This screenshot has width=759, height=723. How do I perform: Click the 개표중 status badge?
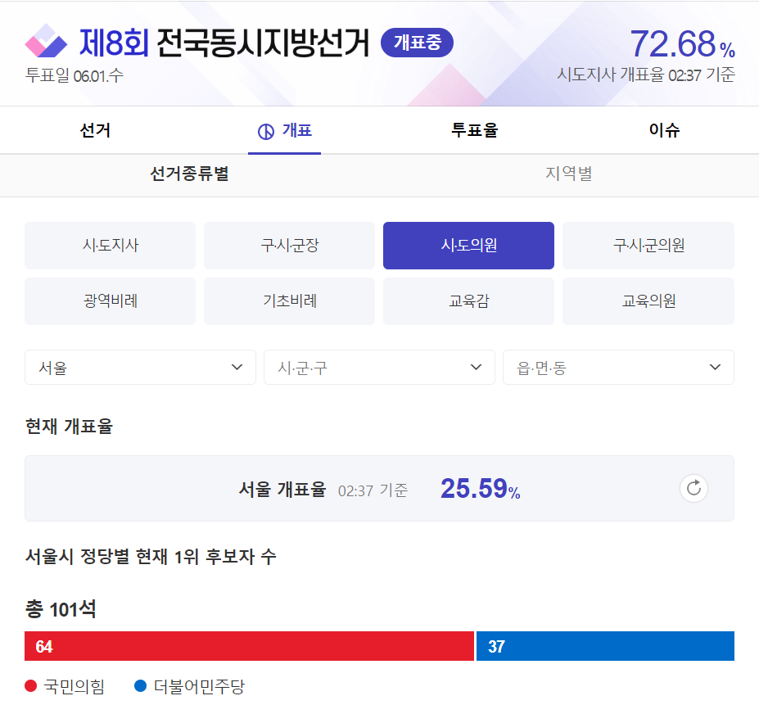417,43
